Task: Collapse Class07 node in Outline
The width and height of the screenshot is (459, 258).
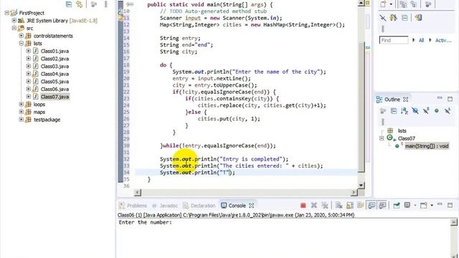Action: (x=382, y=138)
